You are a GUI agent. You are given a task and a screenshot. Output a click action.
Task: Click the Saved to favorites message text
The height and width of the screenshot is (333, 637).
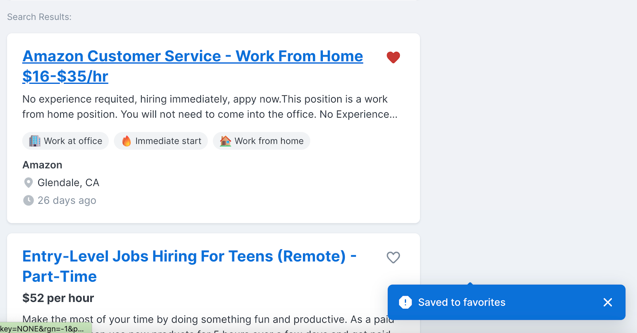click(x=462, y=302)
